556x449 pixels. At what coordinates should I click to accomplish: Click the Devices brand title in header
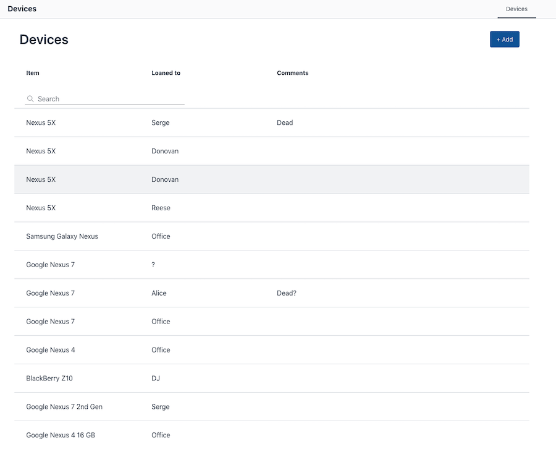[x=22, y=9]
